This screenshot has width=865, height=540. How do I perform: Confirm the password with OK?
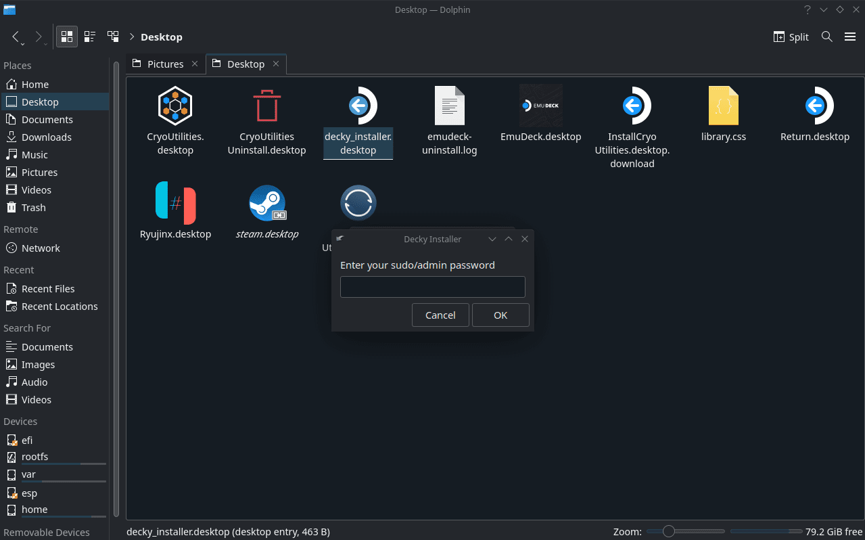[x=500, y=315]
